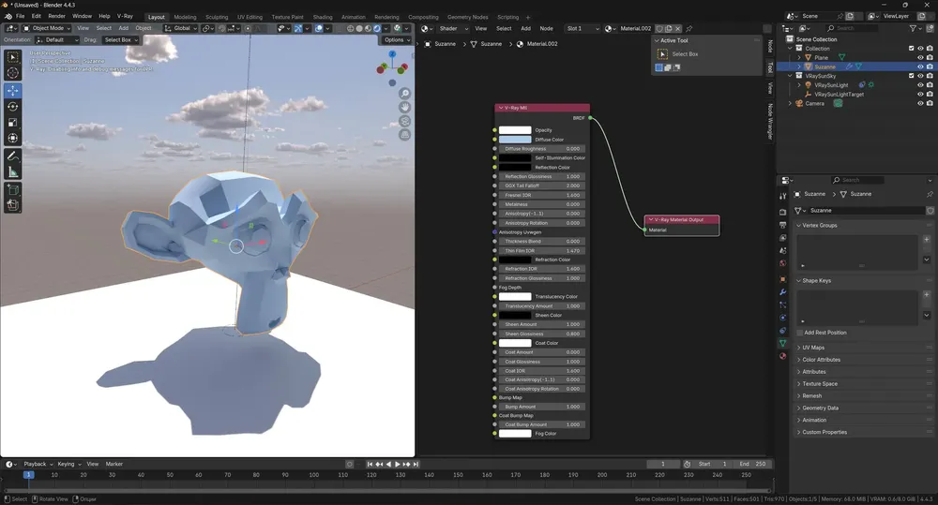Image resolution: width=938 pixels, height=505 pixels.
Task: Select the Measure tool icon
Action: (12, 172)
